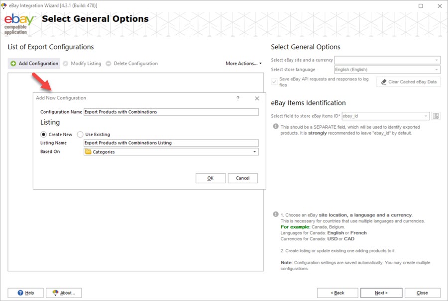This screenshot has width=448, height=301.
Task: Click the Help button
Action: [x=26, y=293]
